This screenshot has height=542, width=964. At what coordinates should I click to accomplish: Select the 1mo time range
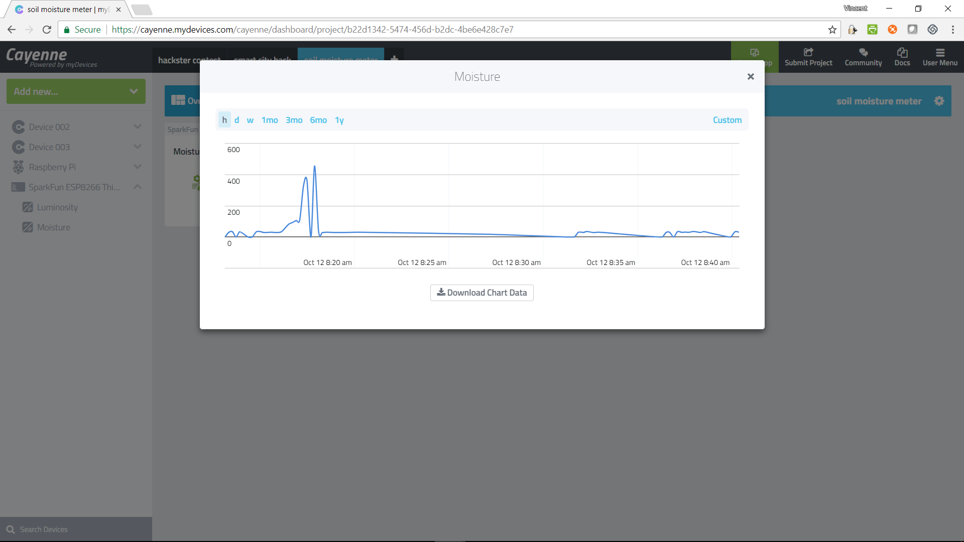coord(270,120)
